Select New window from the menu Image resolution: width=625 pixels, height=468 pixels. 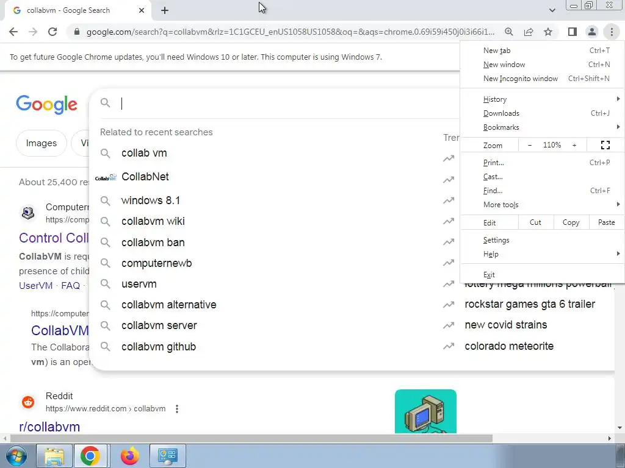click(542, 65)
